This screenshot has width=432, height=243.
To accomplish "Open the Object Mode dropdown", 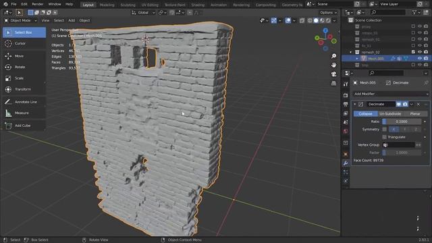I will pos(20,20).
